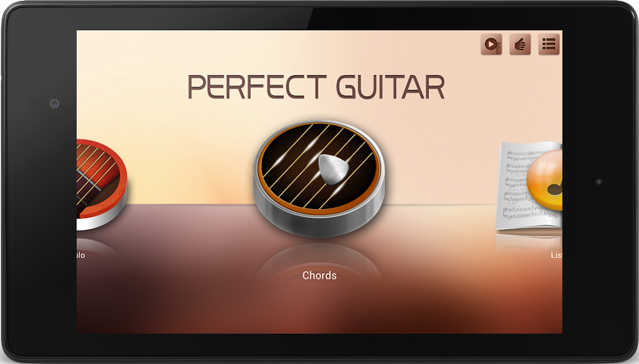Tap the thumbs-up like icon
Viewport: 639px width, 364px height.
520,44
